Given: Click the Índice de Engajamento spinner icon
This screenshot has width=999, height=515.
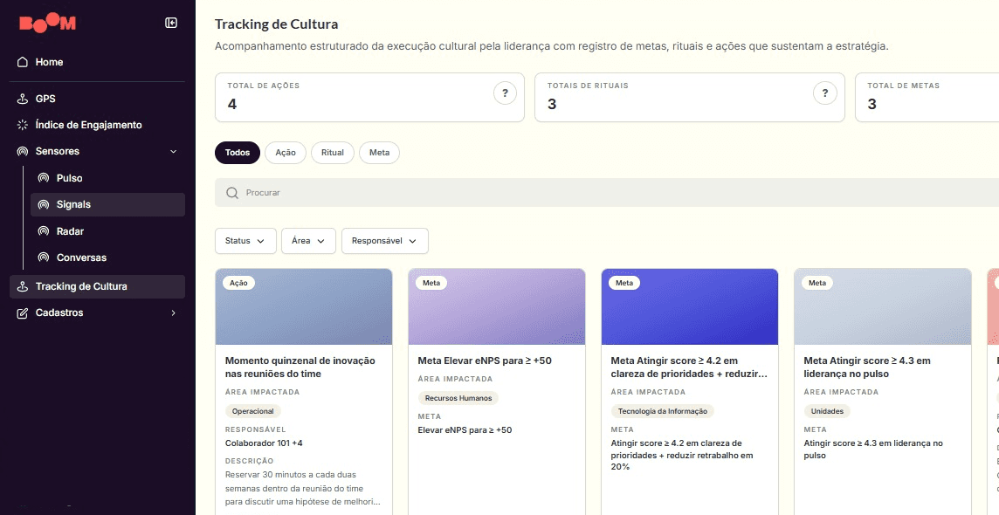Looking at the screenshot, I should (23, 125).
